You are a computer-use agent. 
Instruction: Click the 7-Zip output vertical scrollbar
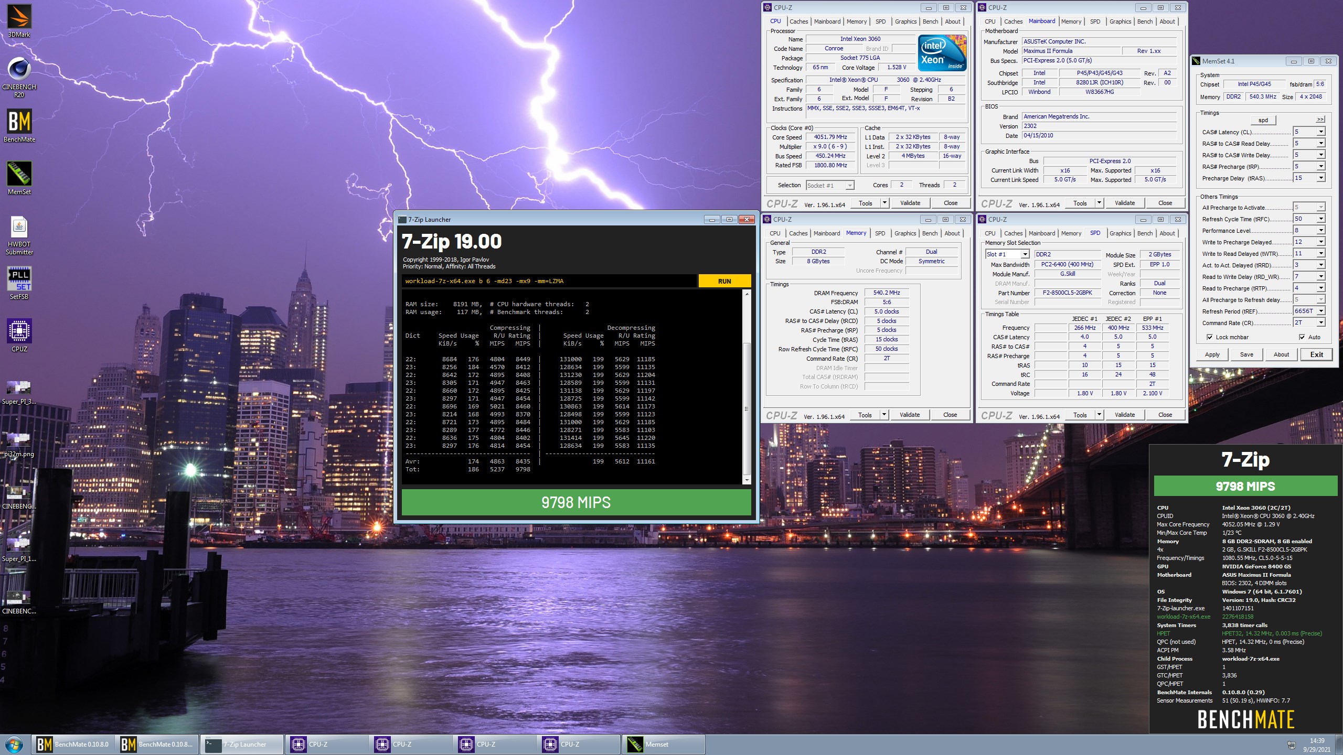point(747,388)
